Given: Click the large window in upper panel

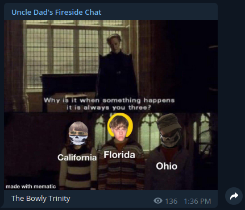Looking at the screenshot, I should 76,55.
